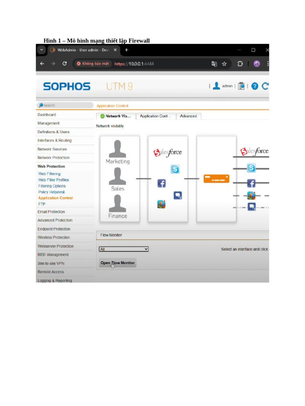Click the chat bubble icon in the middle panel
Image resolution: width=305 pixels, height=406 pixels.
click(x=178, y=195)
